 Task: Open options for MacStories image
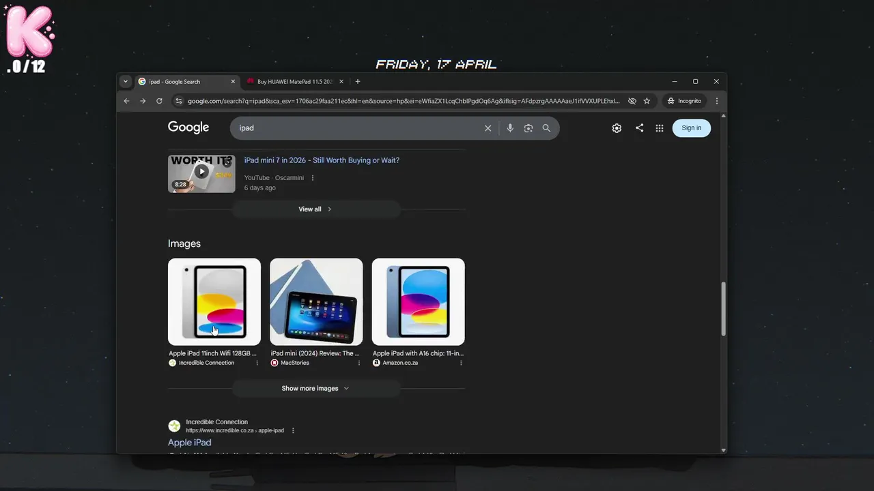click(x=359, y=363)
